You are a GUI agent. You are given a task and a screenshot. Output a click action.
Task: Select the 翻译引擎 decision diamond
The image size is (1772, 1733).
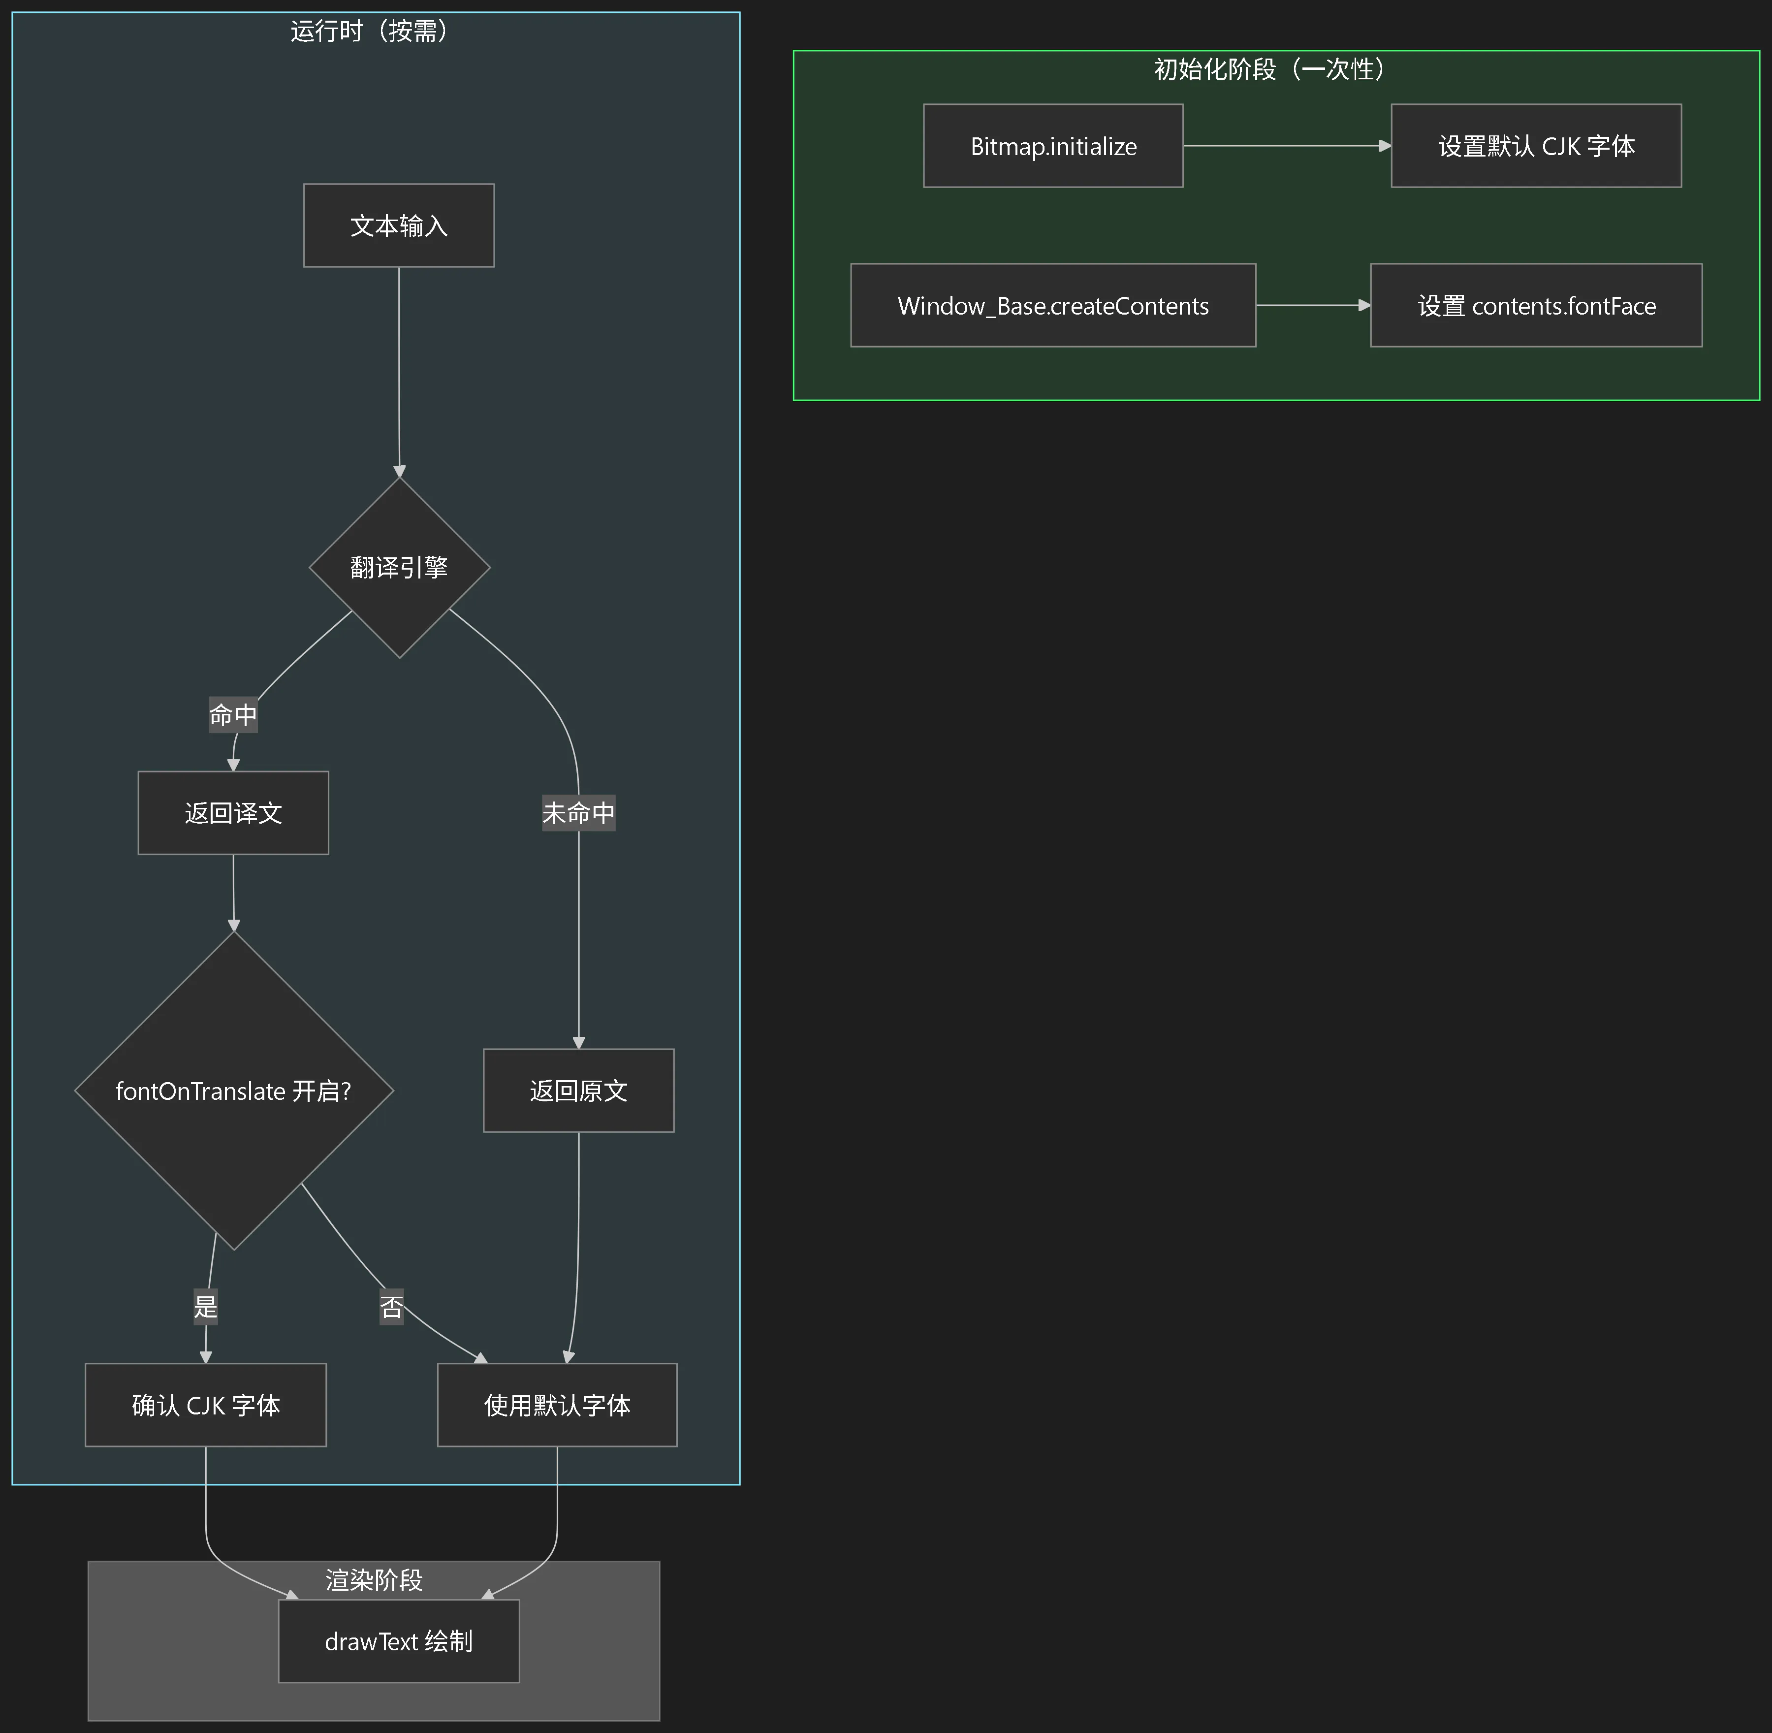coord(399,568)
